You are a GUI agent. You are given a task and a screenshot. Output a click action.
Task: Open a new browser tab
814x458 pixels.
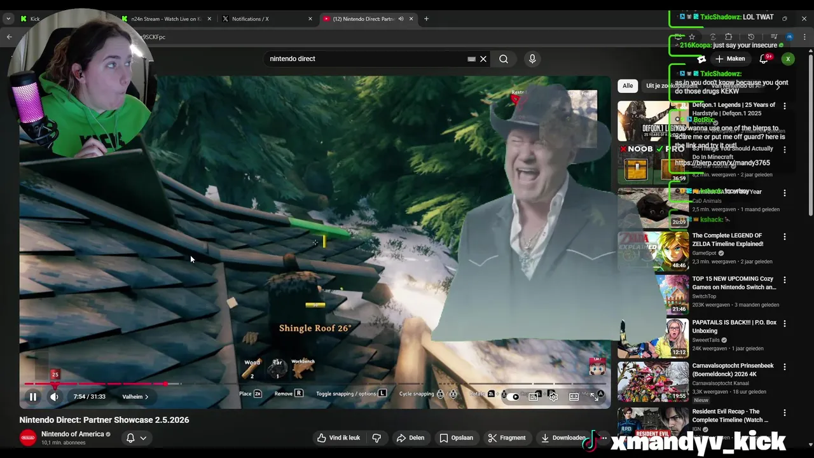click(x=426, y=19)
